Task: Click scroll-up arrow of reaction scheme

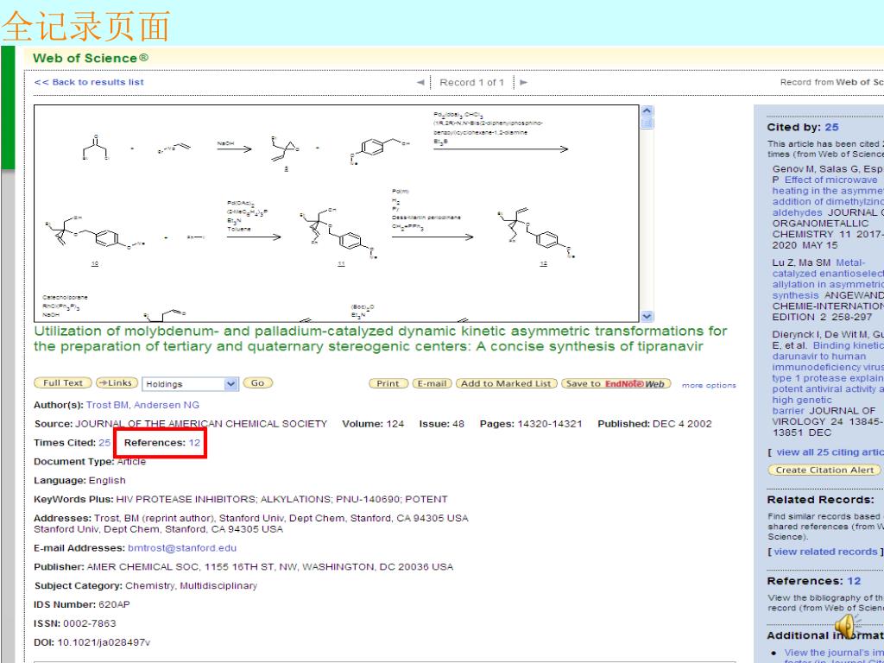Action: coord(647,111)
